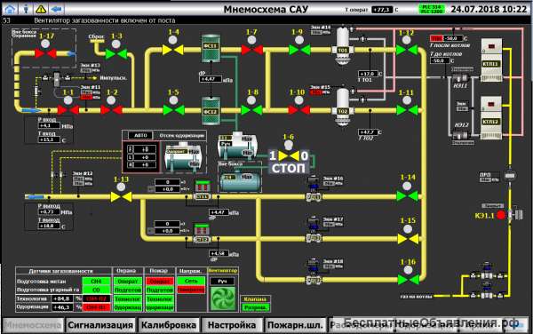Click the green CO sensor indicator

tap(96, 290)
